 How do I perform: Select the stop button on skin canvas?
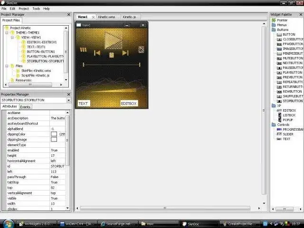tap(112, 55)
